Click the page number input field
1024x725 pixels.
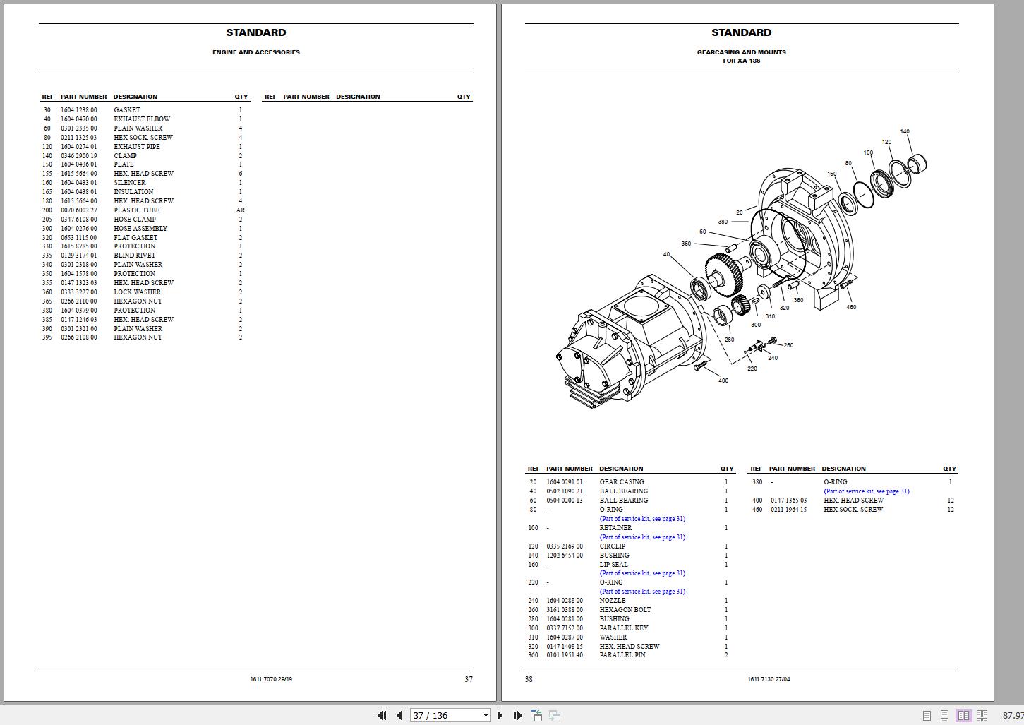pos(438,715)
